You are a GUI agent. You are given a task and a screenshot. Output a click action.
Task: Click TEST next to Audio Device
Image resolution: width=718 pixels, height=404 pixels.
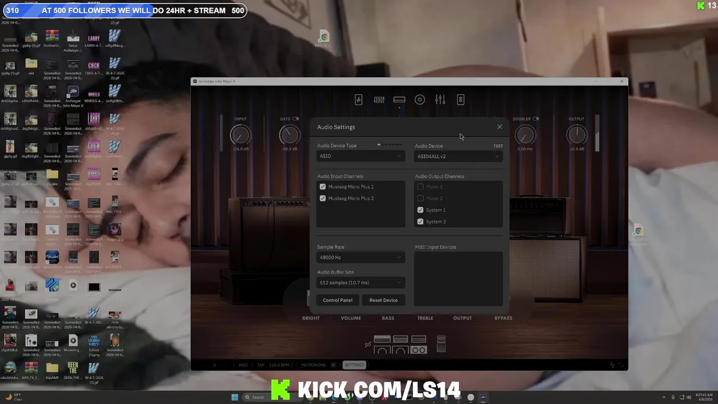coord(498,146)
